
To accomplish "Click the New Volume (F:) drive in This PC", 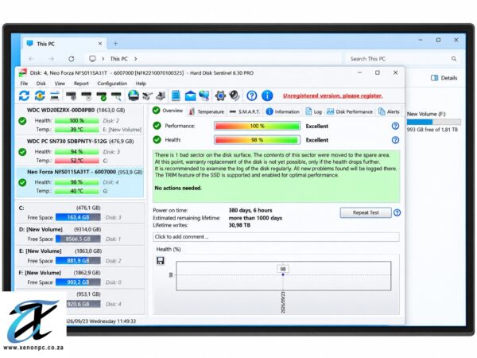I will pos(434,122).
